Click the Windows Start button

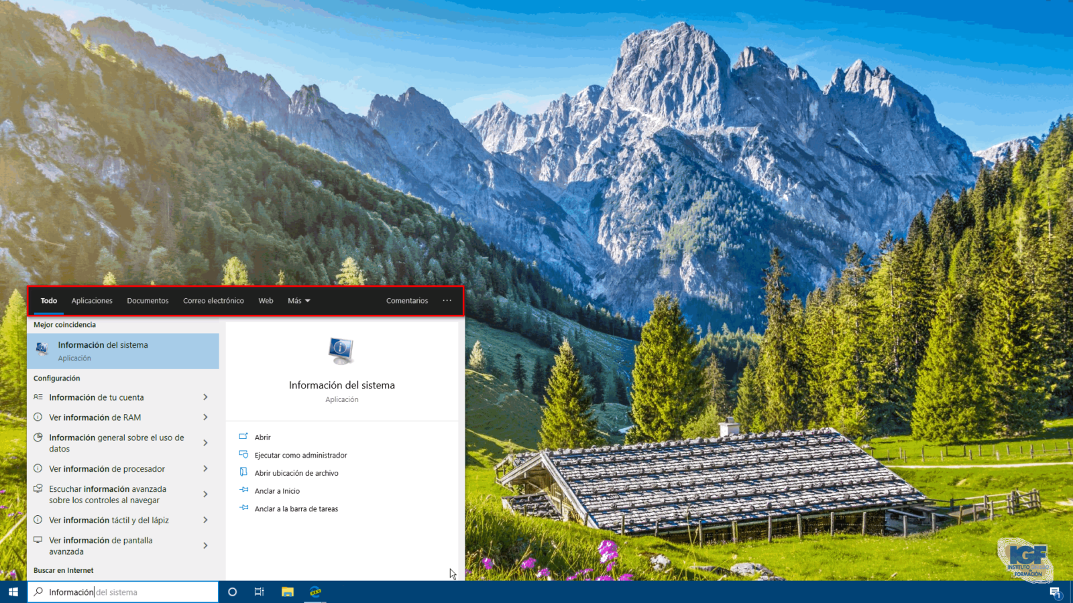coord(13,592)
